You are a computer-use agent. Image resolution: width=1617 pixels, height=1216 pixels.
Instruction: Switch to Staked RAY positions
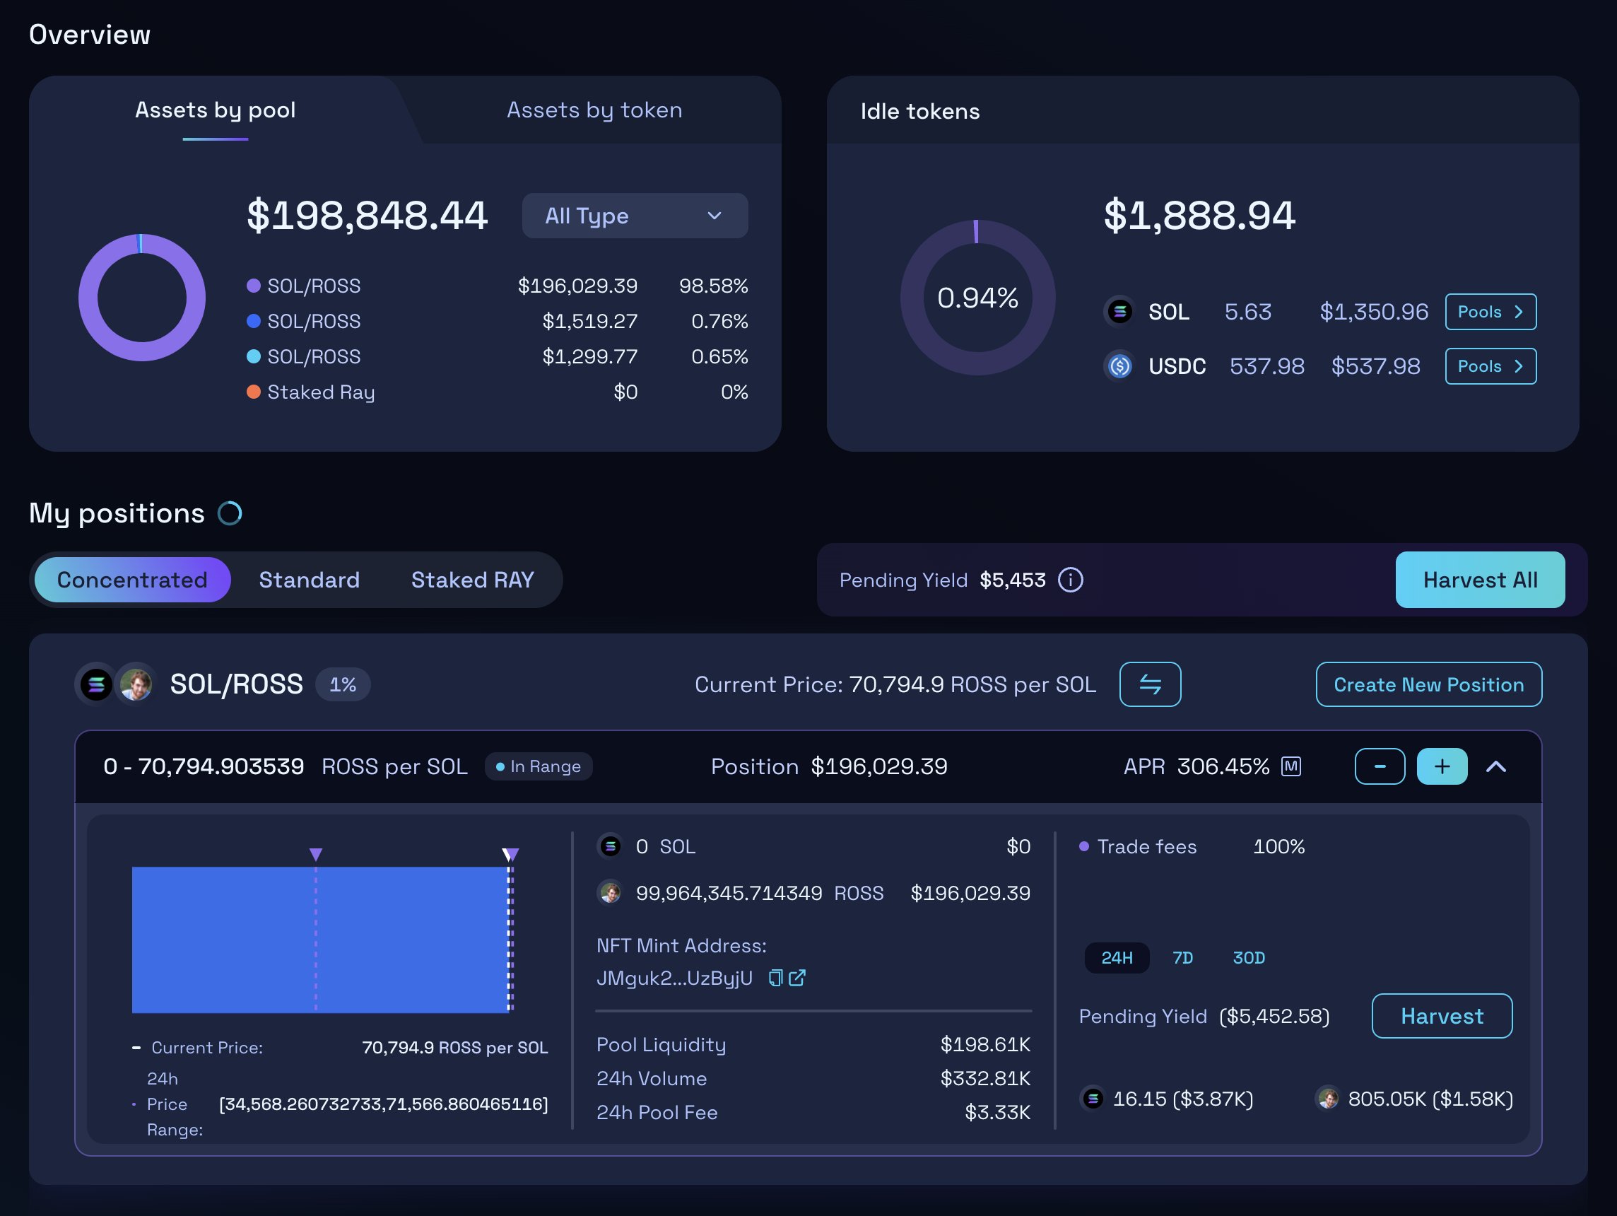pyautogui.click(x=472, y=580)
